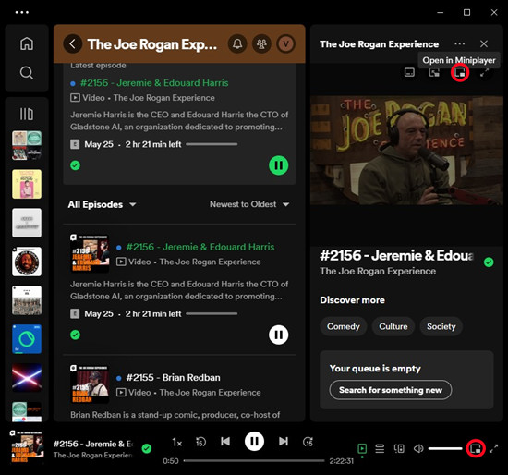Viewport: 508px width, 475px height.
Task: Select the Culture category chip
Action: tap(393, 326)
